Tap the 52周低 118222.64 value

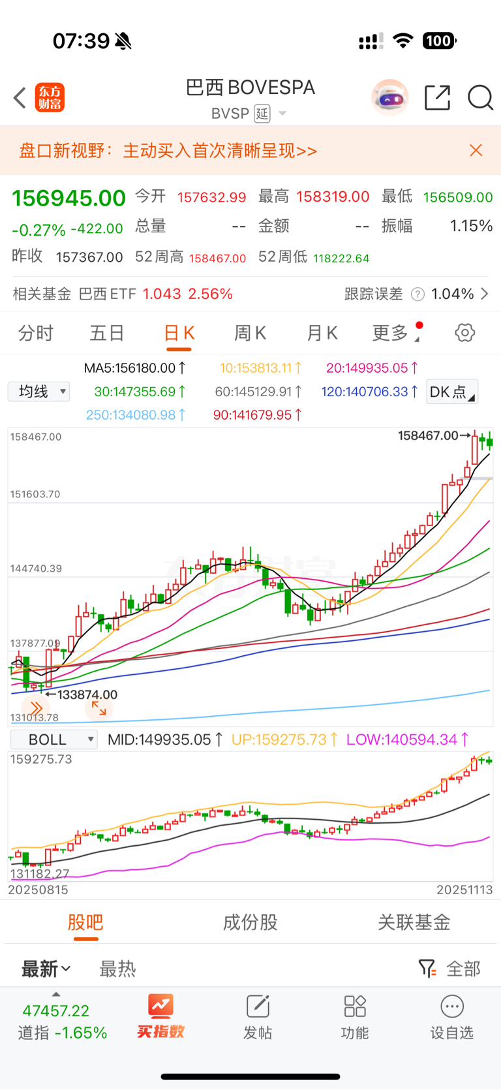tap(341, 258)
